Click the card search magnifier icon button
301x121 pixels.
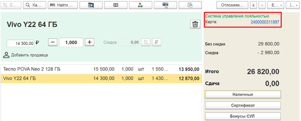pos(91,5)
